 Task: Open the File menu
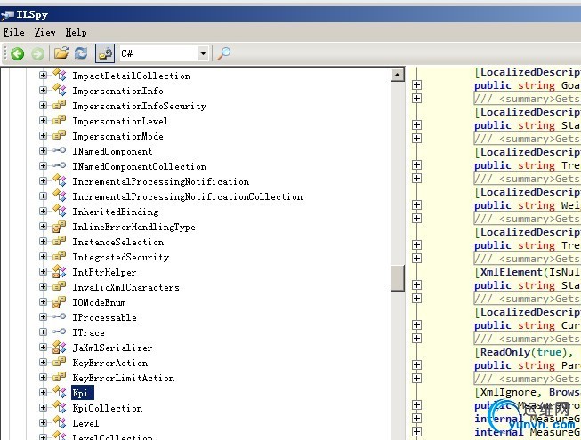tap(13, 33)
